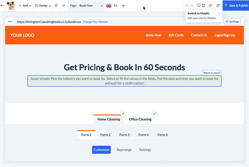
Task: Click the back arrow icon
Action: click(2, 5)
